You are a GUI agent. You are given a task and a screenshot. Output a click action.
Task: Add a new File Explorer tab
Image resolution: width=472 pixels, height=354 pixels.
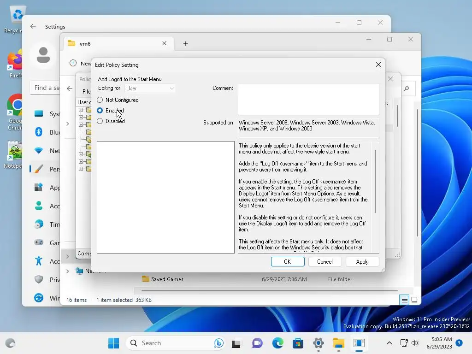[185, 44]
